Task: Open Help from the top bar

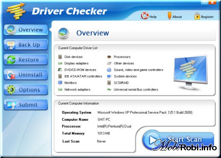Action: [x=149, y=16]
